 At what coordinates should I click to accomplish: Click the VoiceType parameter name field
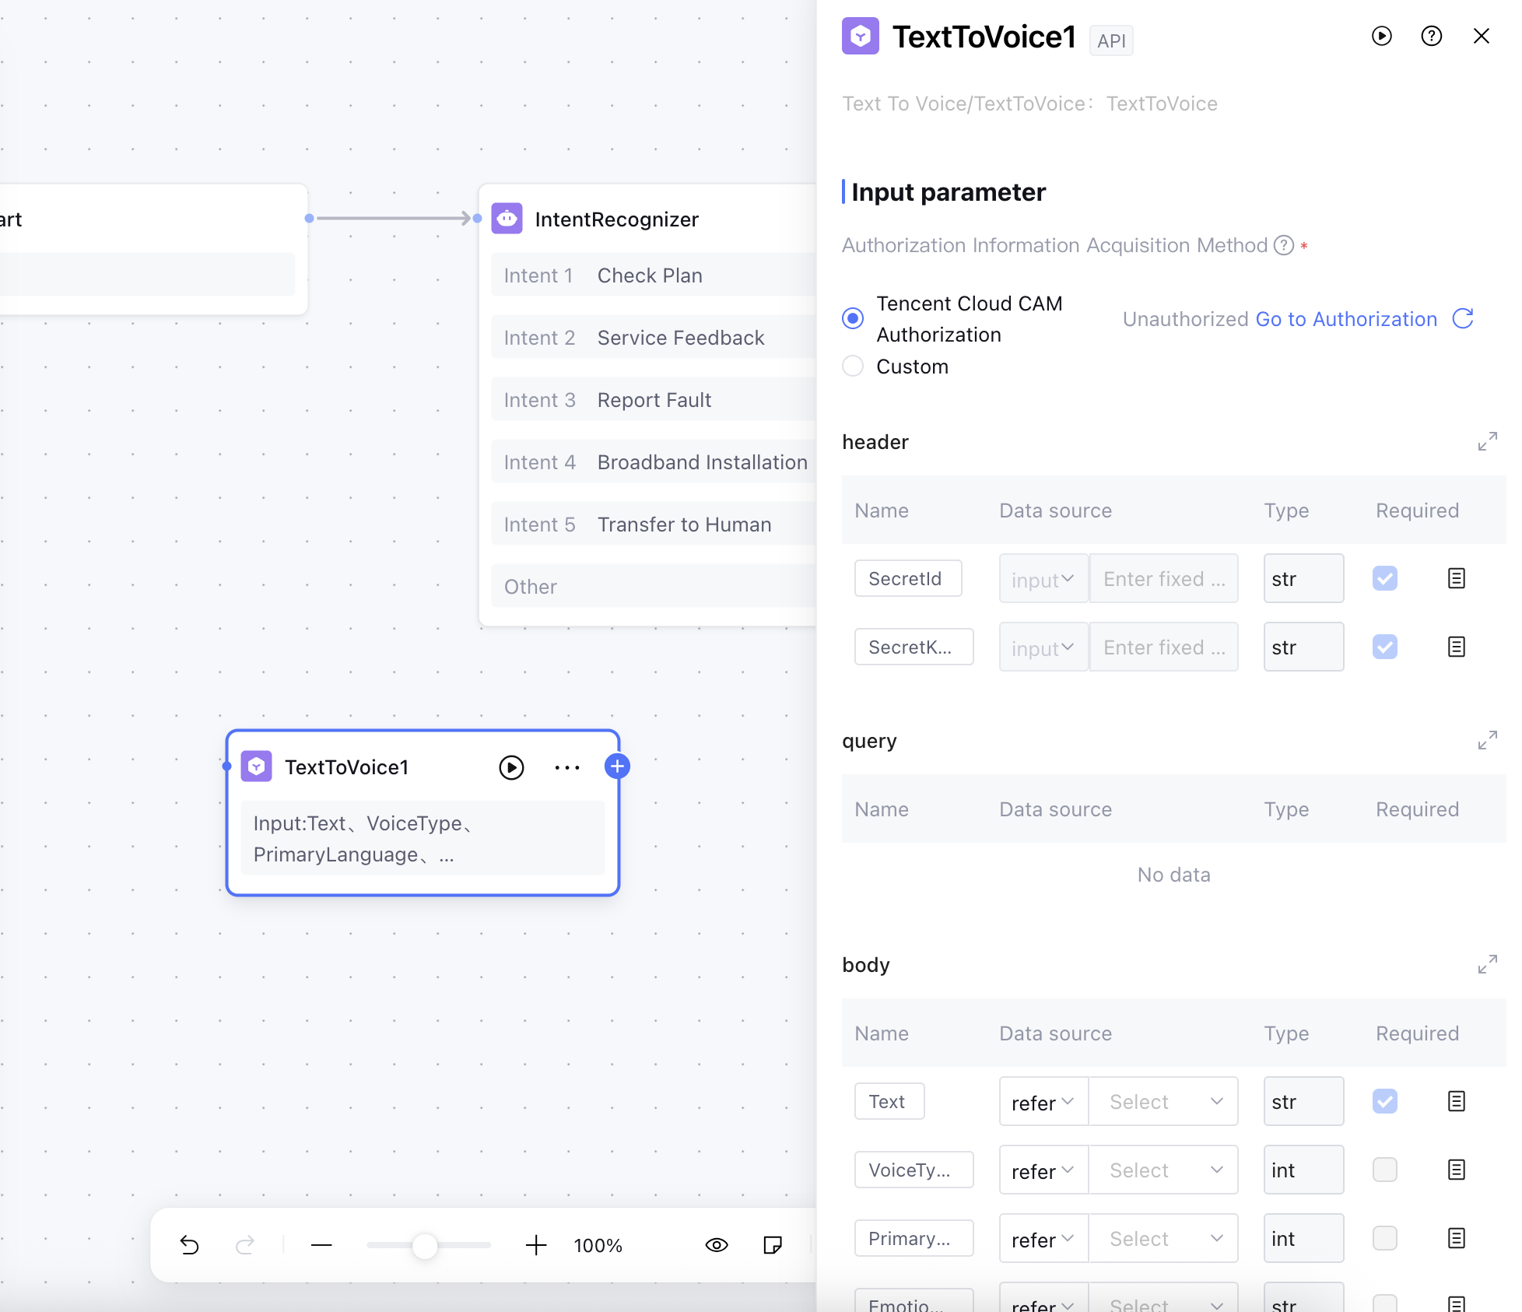(914, 1170)
